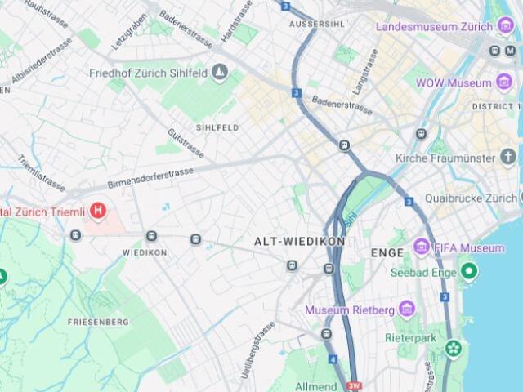
Task: Click the Triemli hospital H marker
Action: click(98, 211)
